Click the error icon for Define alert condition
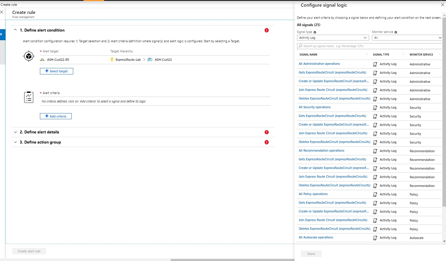 [x=267, y=30]
